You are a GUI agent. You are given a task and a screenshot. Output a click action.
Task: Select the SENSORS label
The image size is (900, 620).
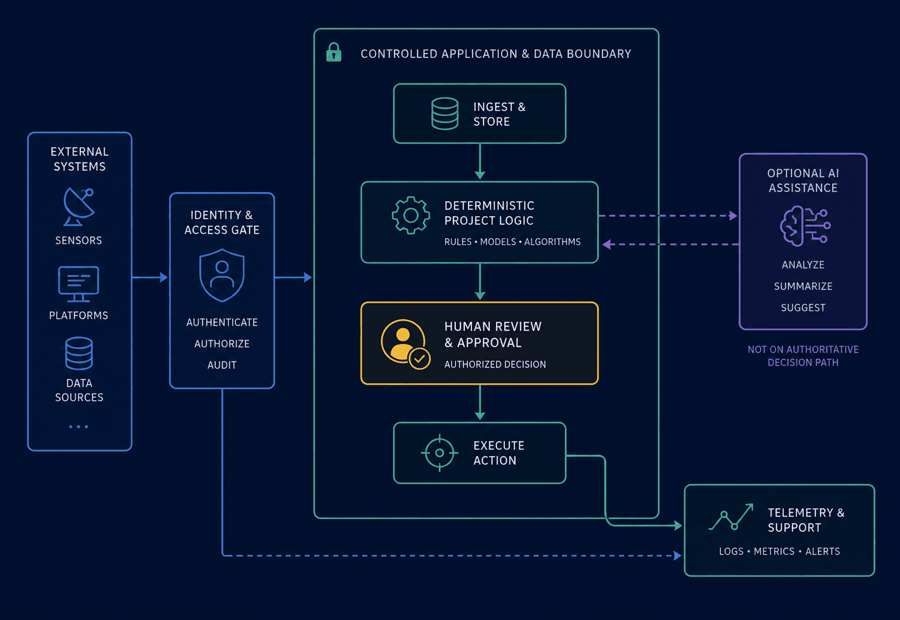(79, 241)
